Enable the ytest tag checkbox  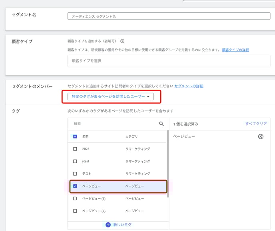tap(75, 161)
